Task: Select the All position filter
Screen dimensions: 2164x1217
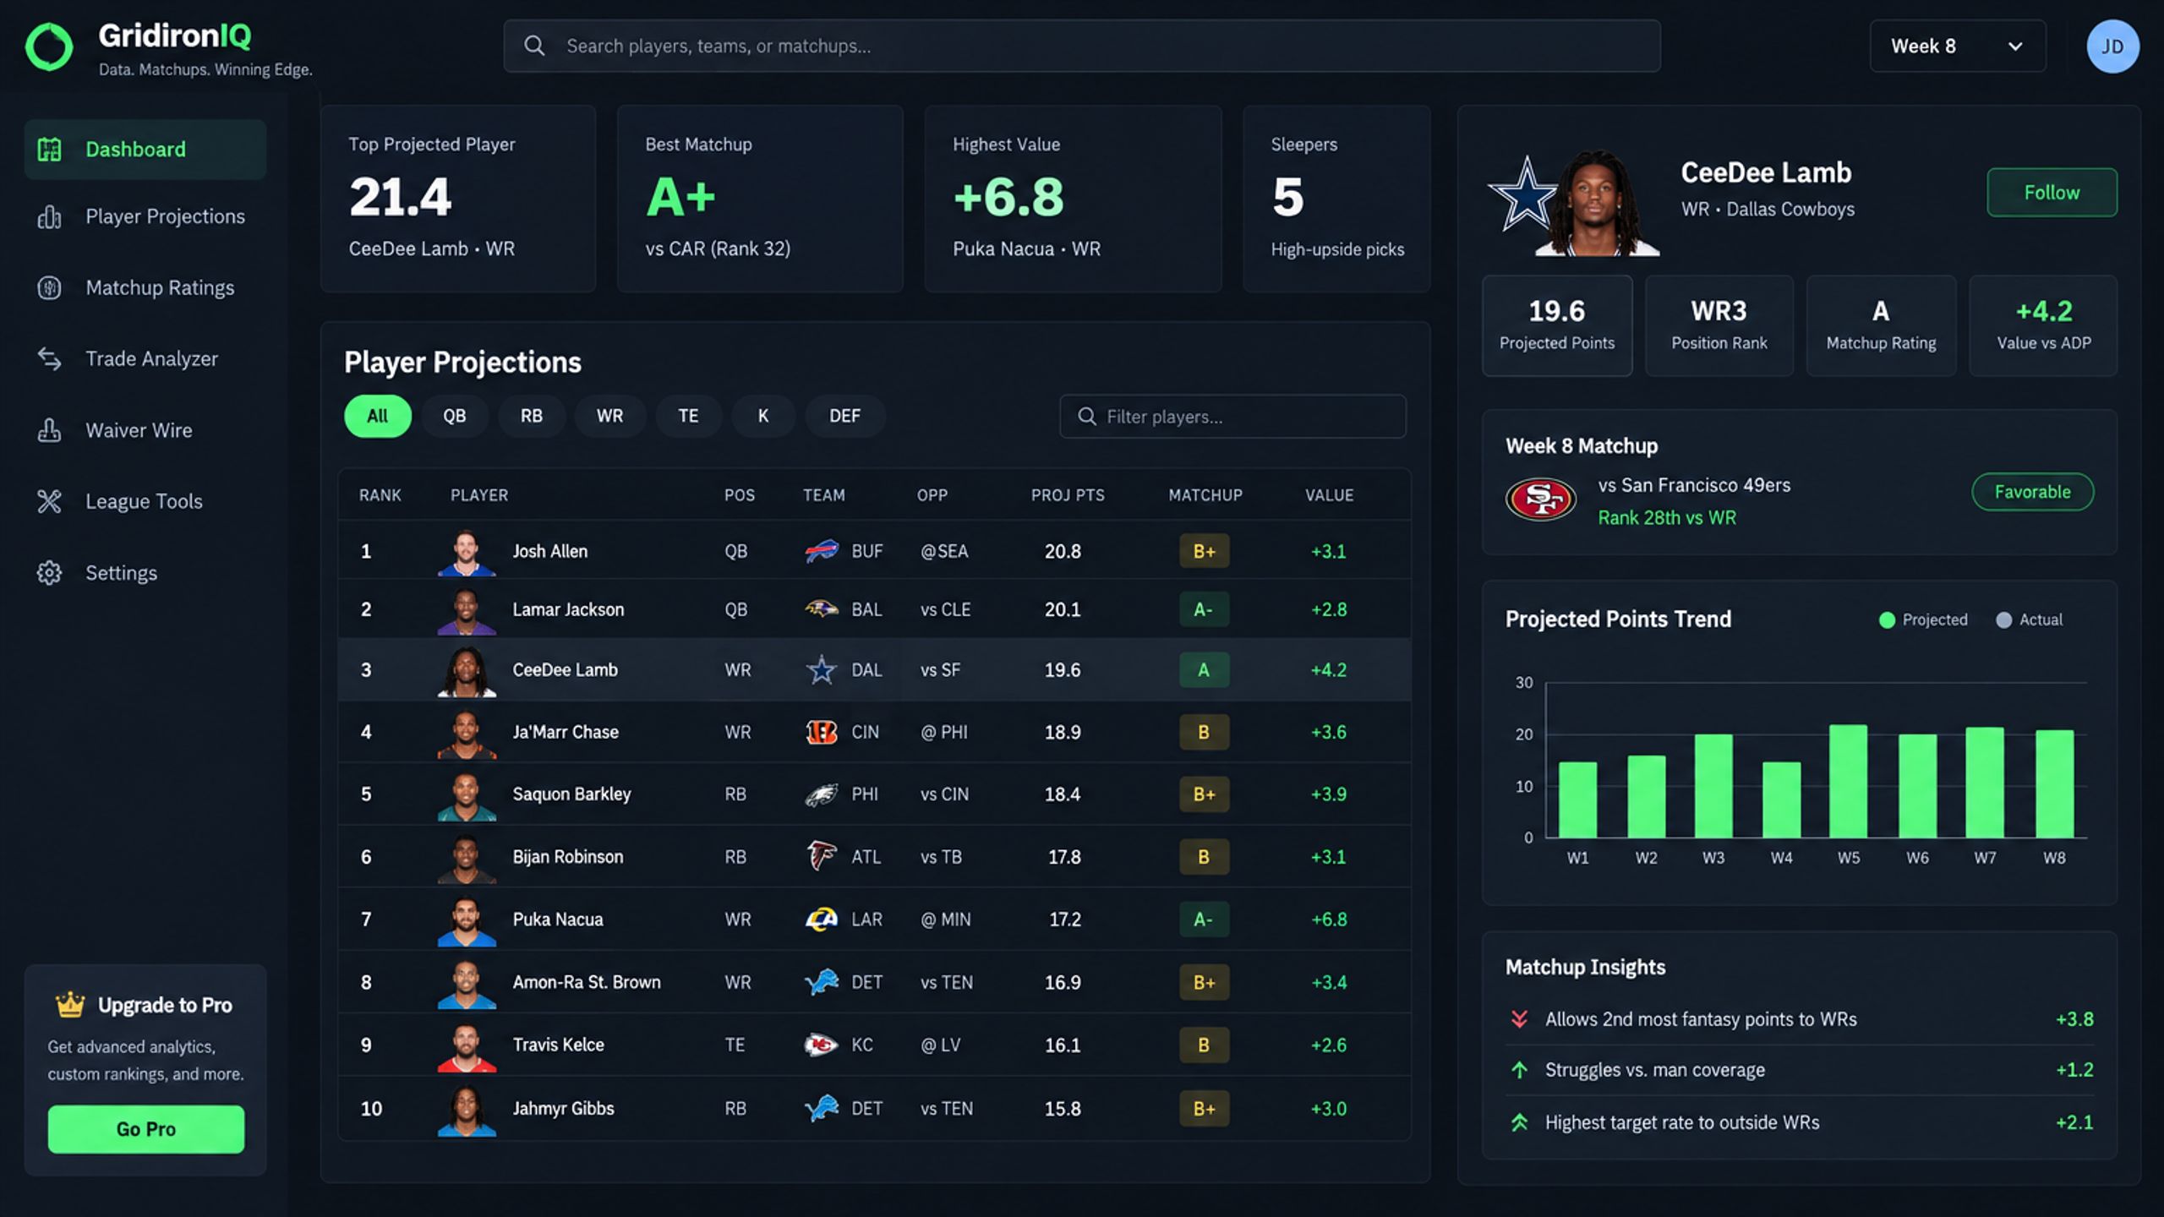Action: click(378, 416)
